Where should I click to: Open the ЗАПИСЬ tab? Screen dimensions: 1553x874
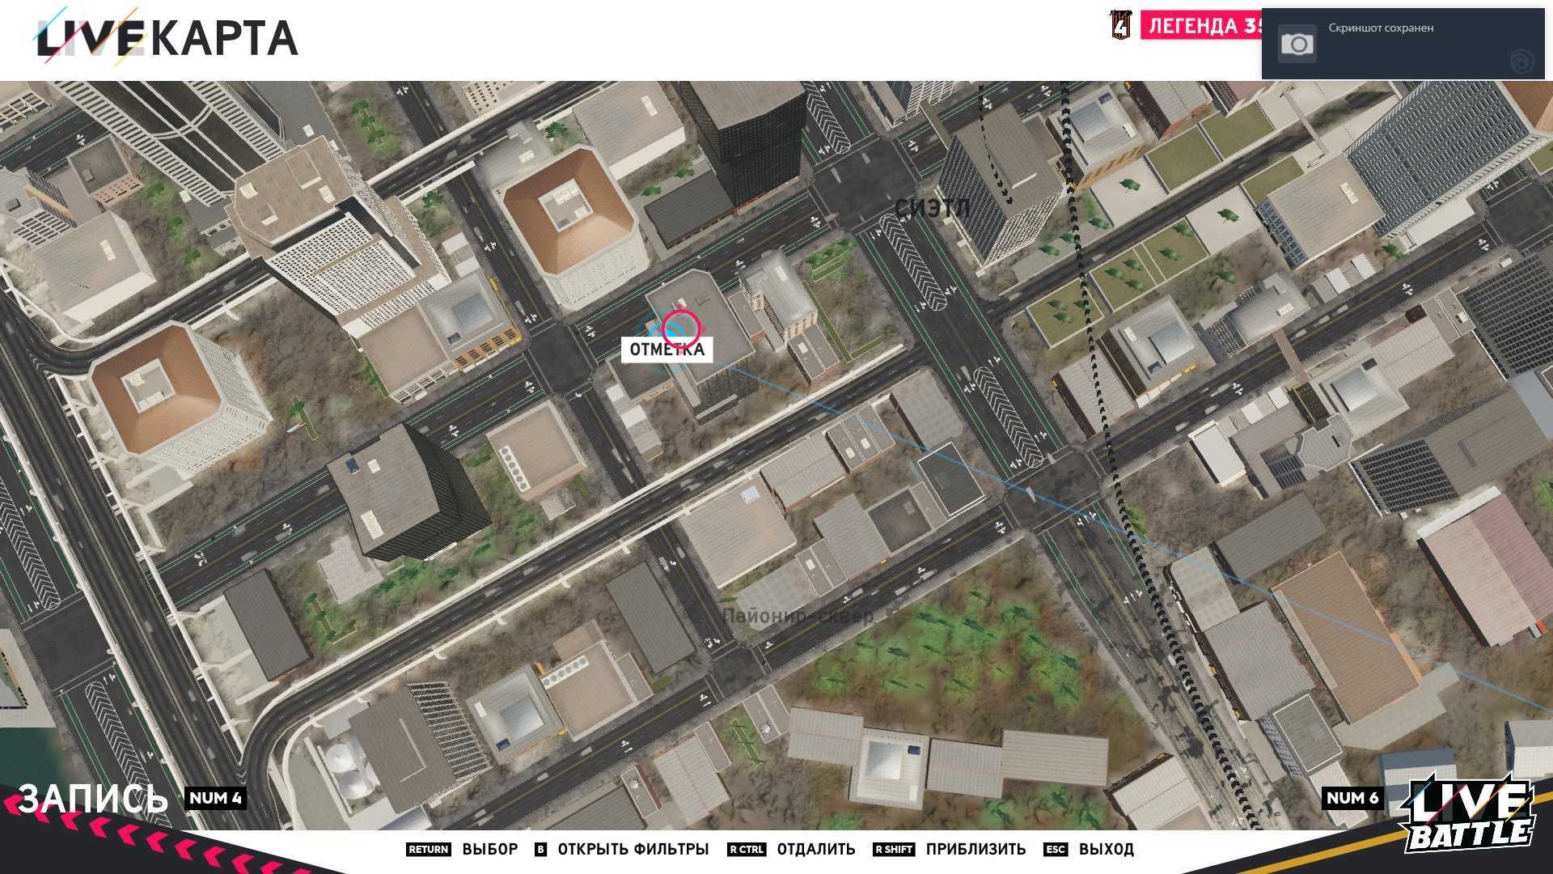click(93, 798)
